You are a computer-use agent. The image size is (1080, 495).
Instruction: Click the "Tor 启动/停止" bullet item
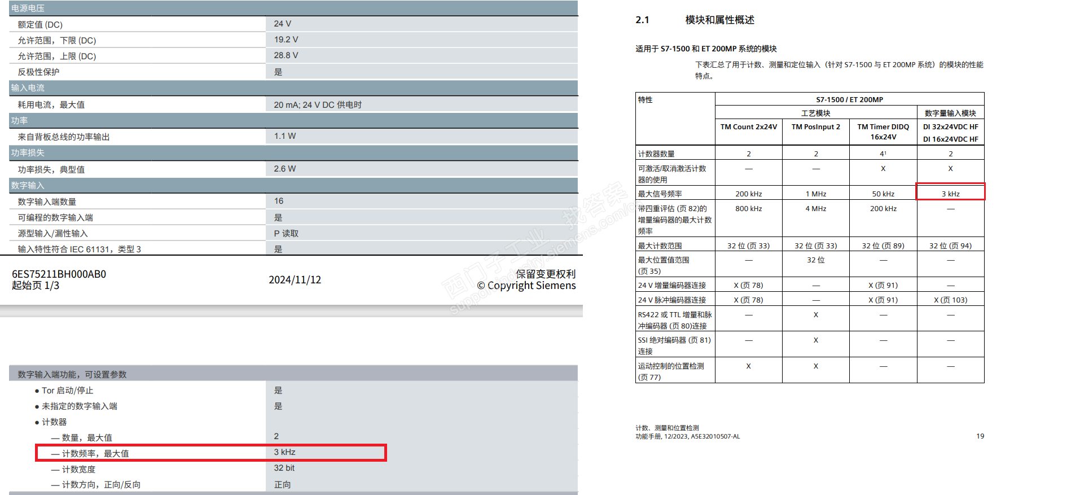click(x=68, y=391)
